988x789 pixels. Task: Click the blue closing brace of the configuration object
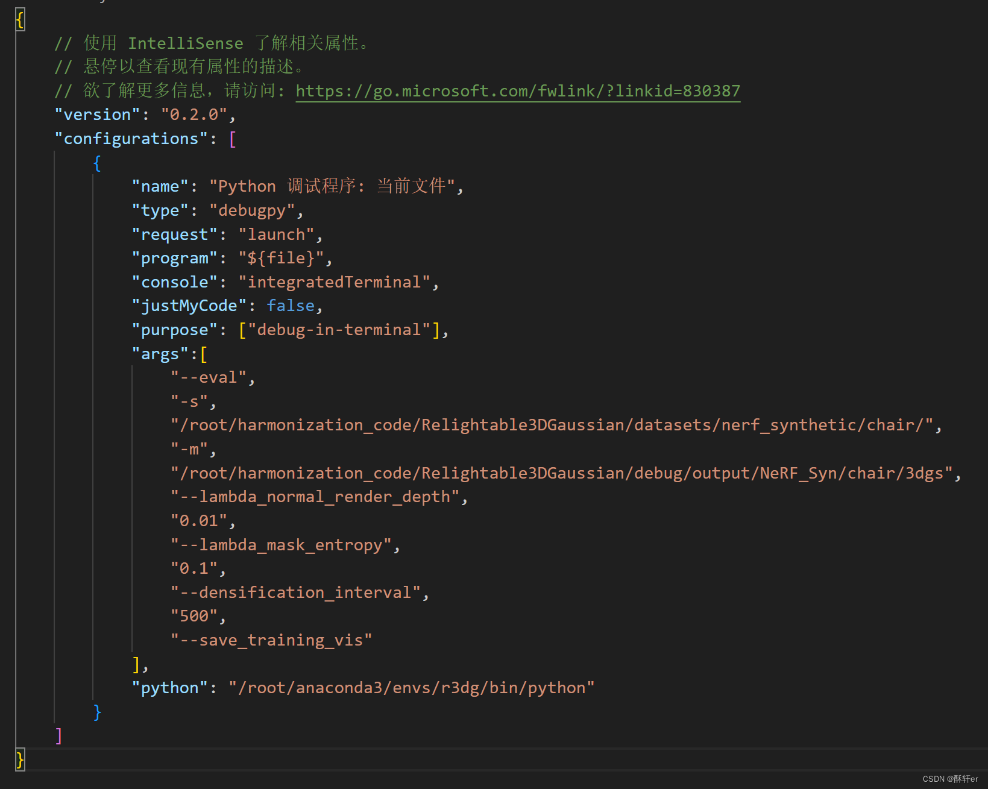97,712
